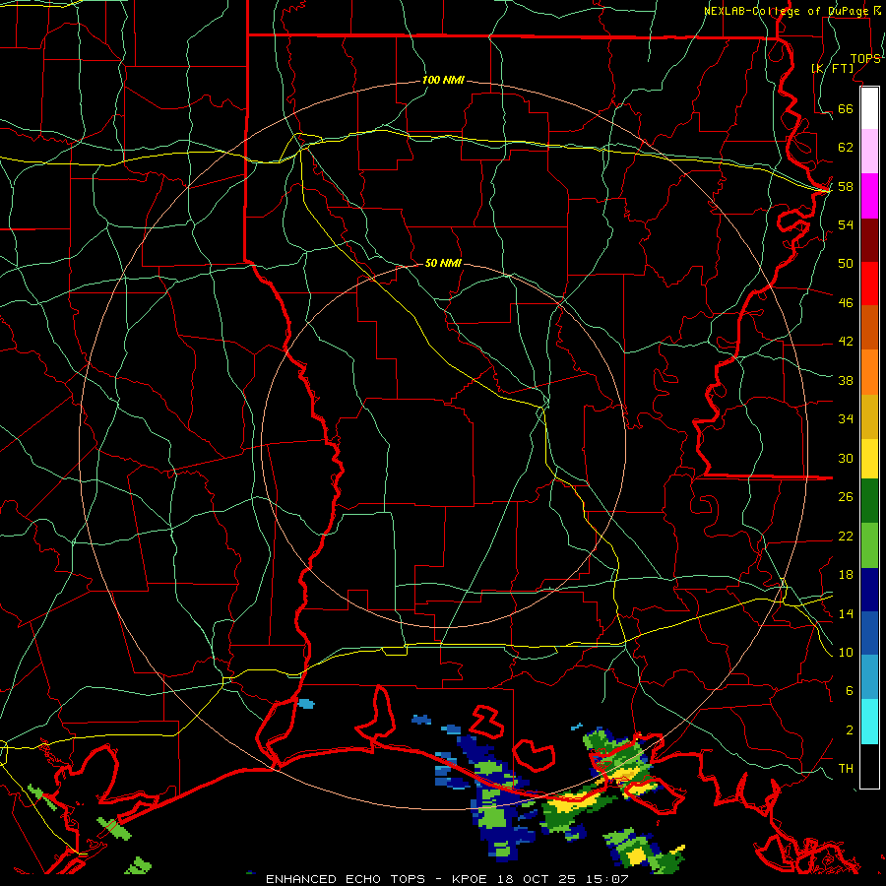Click the "62" scale label
The image size is (886, 886).
tap(846, 147)
